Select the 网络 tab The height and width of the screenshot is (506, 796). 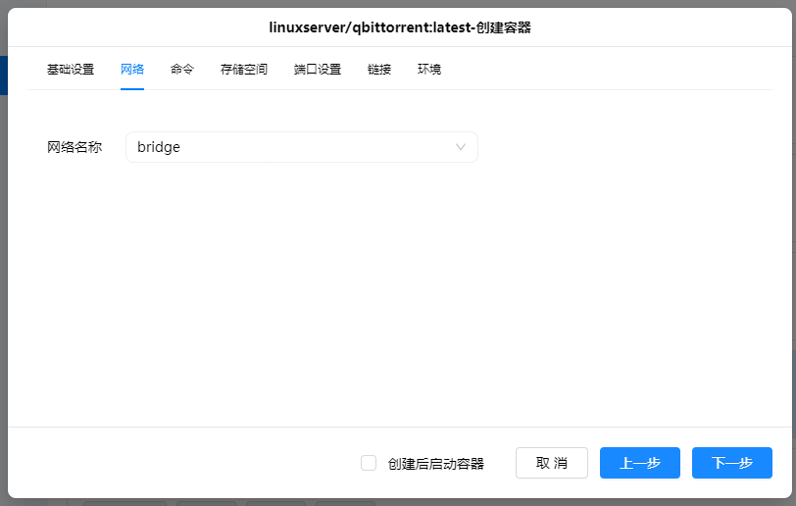coord(132,70)
